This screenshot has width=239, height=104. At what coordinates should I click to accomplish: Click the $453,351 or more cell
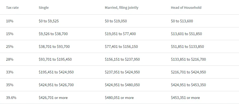(x=185, y=98)
